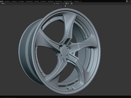Open the UV Editing workspace tab
The image size is (131, 98).
click(21, 1)
